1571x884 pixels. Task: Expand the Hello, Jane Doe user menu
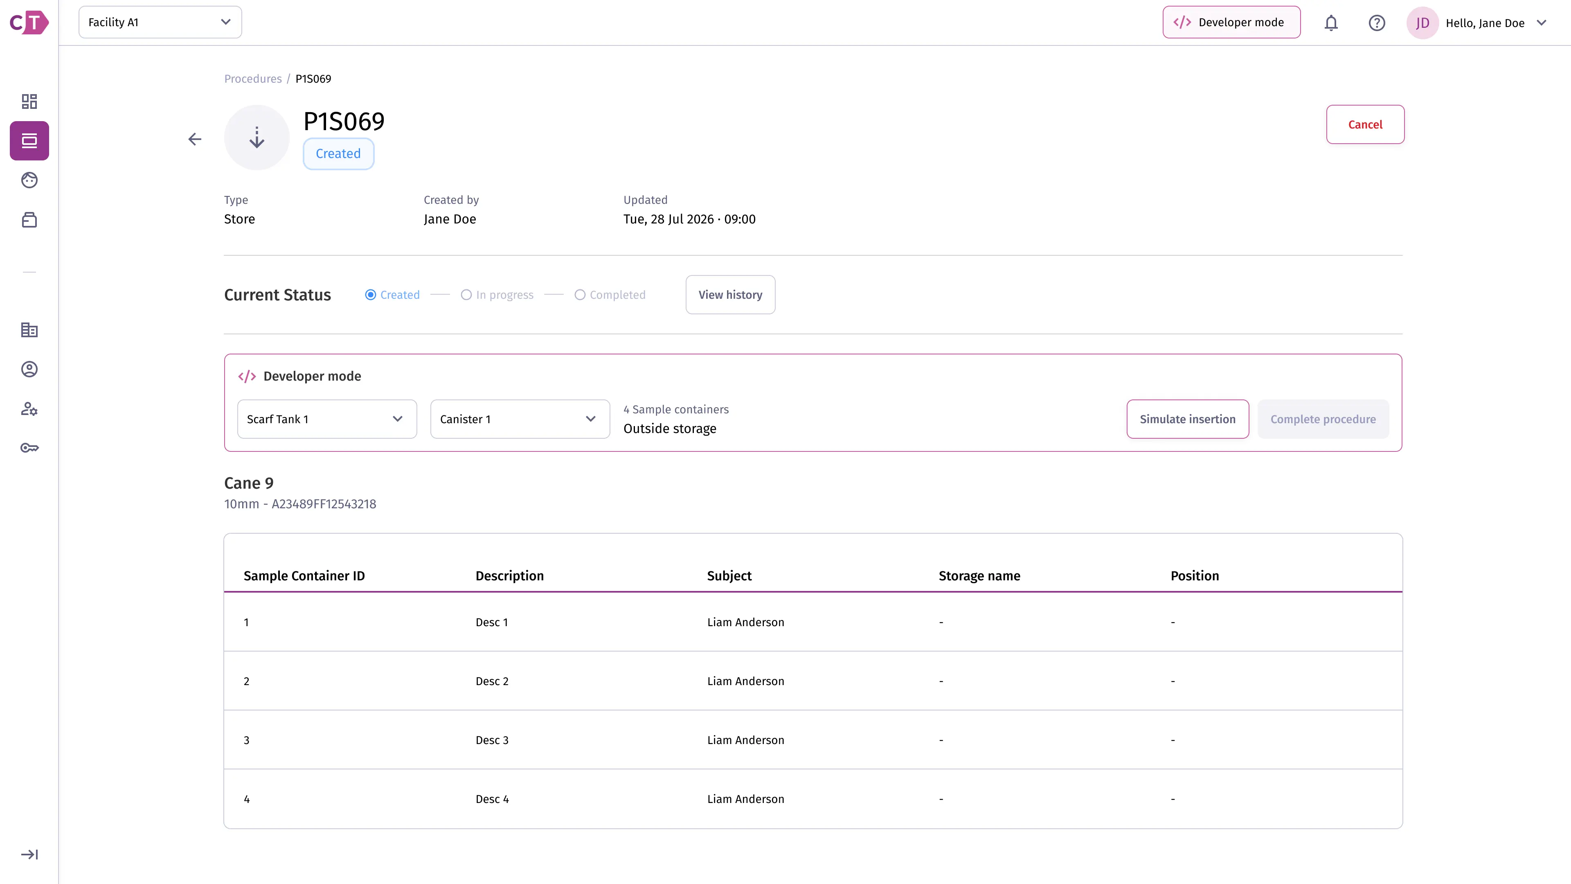tap(1497, 23)
